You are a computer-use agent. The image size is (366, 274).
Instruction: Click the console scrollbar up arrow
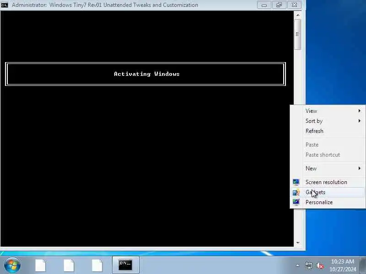[298, 15]
